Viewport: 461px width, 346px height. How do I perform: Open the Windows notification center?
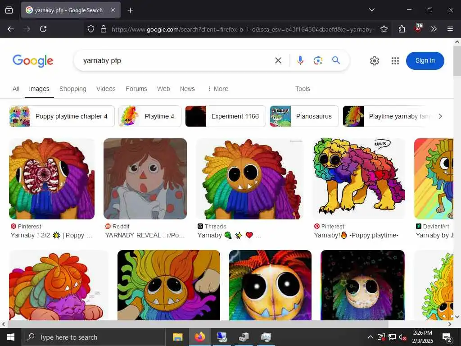(x=447, y=337)
